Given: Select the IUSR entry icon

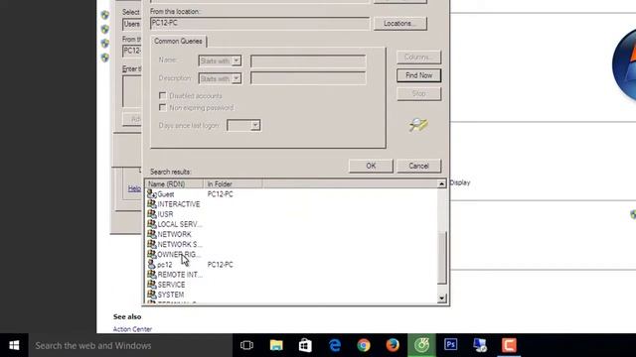Looking at the screenshot, I should pos(151,214).
